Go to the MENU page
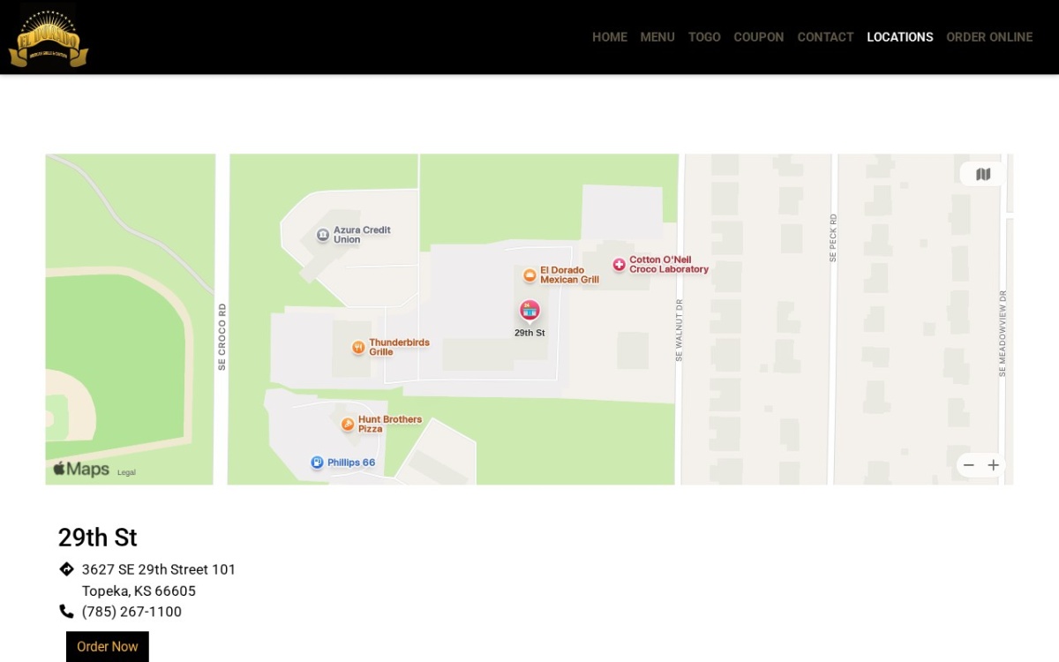The height and width of the screenshot is (662, 1059). (x=657, y=37)
